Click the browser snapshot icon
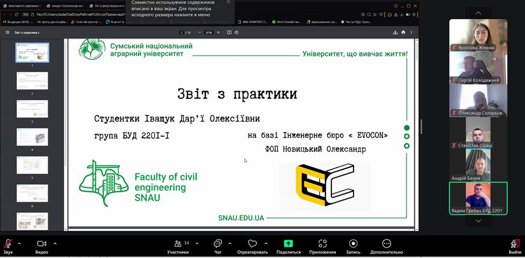Image resolution: width=525 pixels, height=258 pixels. tap(369, 15)
